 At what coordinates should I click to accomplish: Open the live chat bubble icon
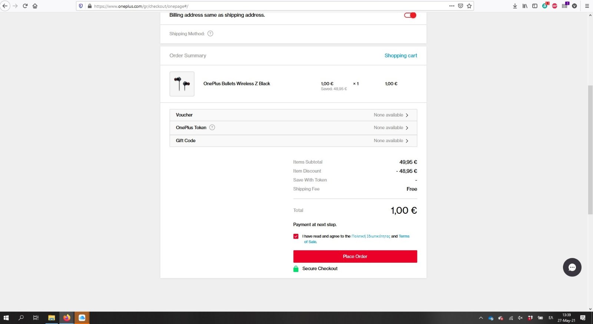tap(572, 267)
